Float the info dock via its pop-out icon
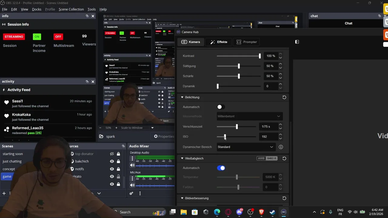The height and width of the screenshot is (218, 388). [87, 16]
